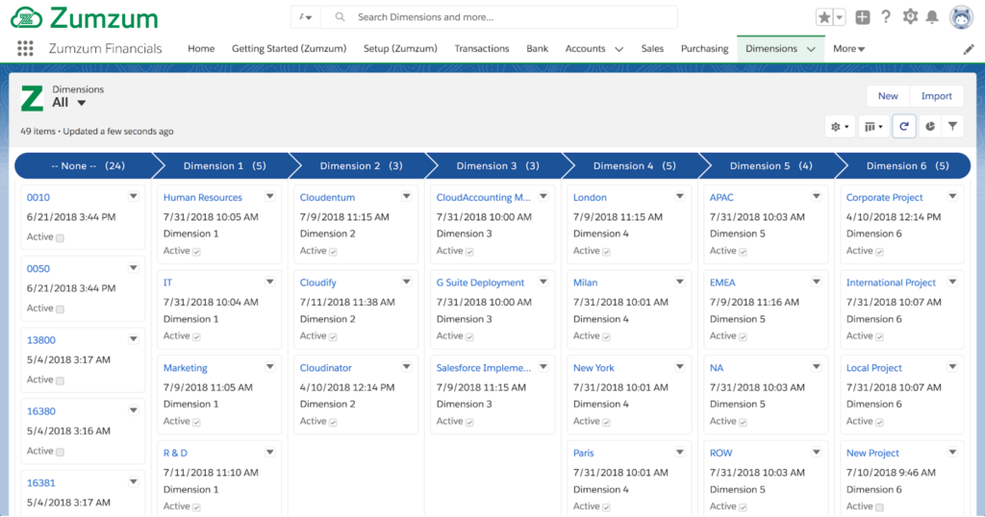
Task: Open actions menu on International Project card
Action: click(953, 282)
